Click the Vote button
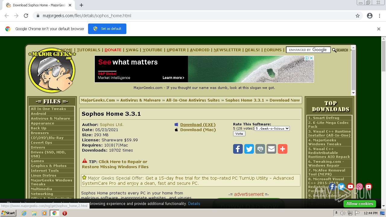Viewport: 386px width, 217px height. pos(239,134)
